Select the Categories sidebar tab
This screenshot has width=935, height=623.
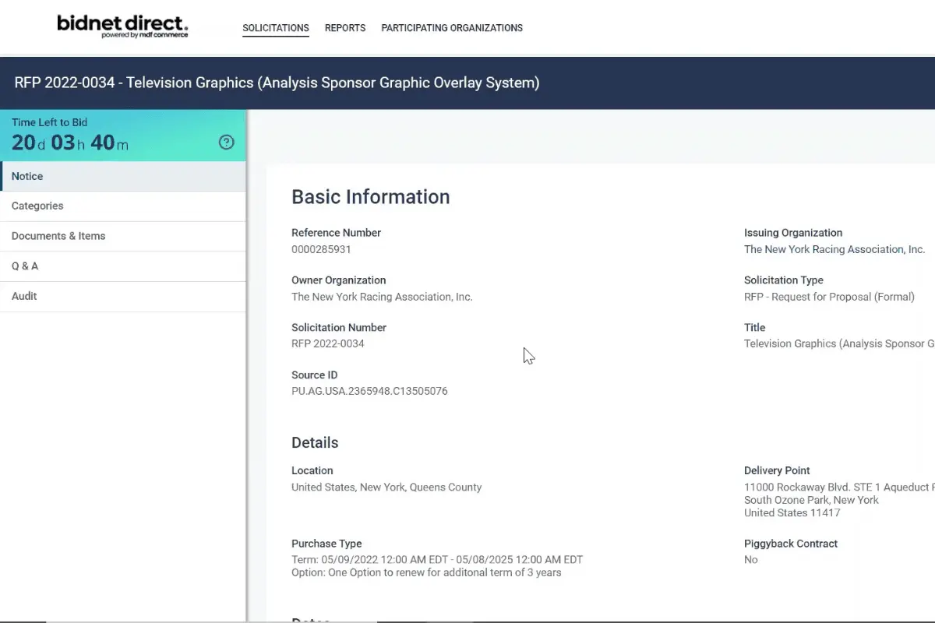point(123,206)
